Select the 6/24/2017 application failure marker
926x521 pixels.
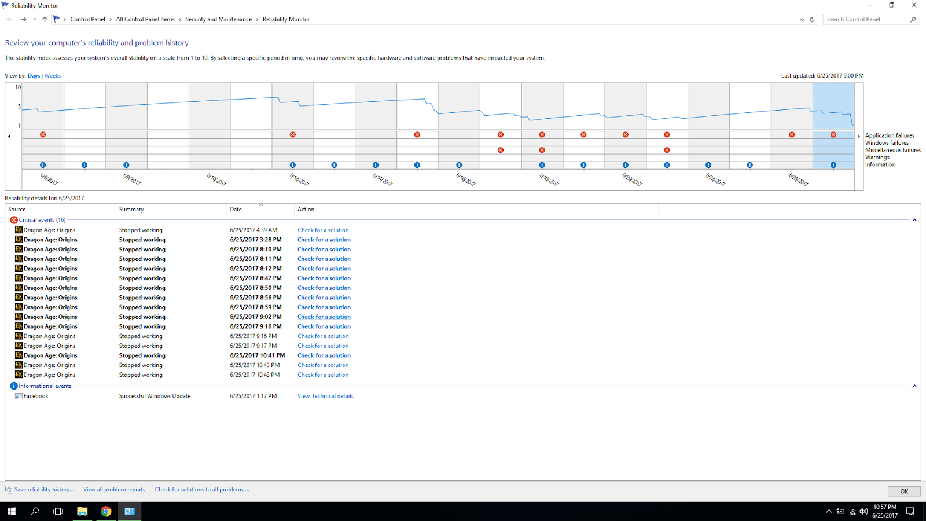792,134
